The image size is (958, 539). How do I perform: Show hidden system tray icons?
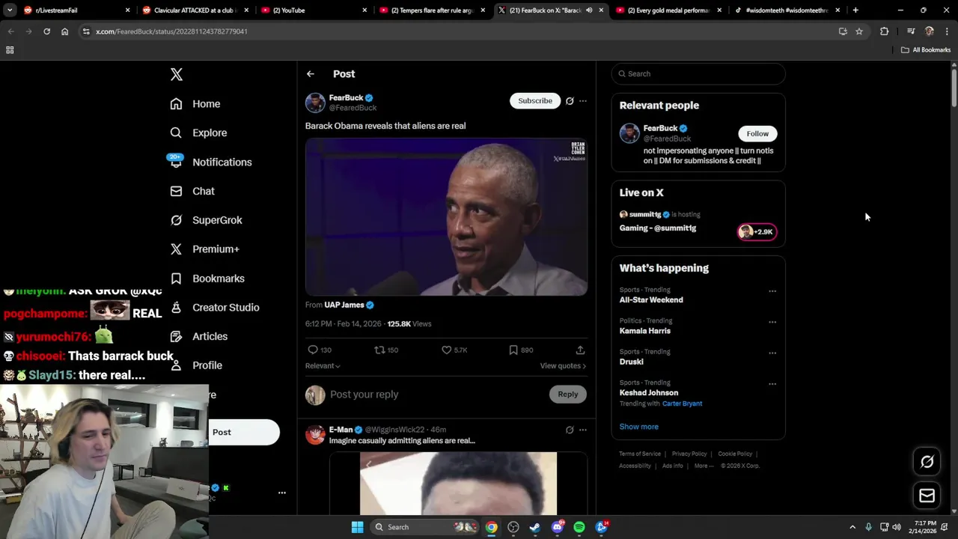click(852, 527)
